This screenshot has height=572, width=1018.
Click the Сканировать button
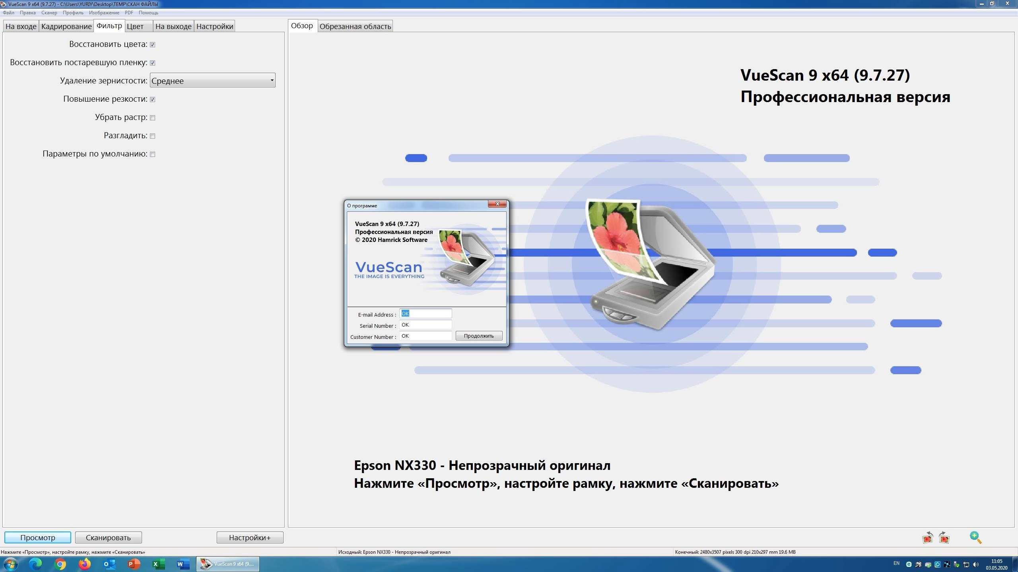click(x=108, y=537)
